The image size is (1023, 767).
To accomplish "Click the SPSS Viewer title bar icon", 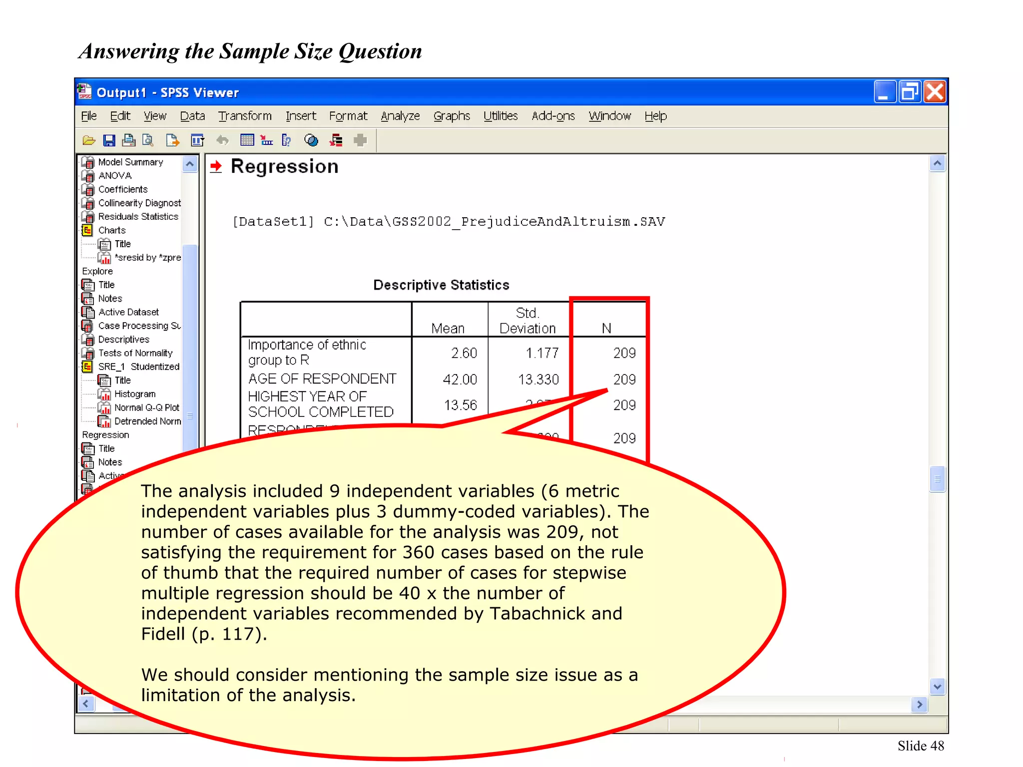I will coord(84,92).
